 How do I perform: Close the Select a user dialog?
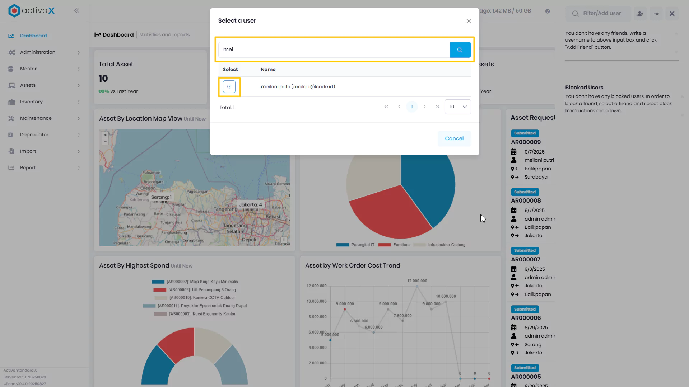pyautogui.click(x=469, y=21)
